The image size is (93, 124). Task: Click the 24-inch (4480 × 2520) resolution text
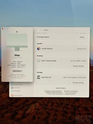click(78, 61)
